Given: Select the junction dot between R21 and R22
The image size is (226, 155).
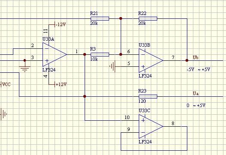Looking at the screenshot, I should [121, 18].
